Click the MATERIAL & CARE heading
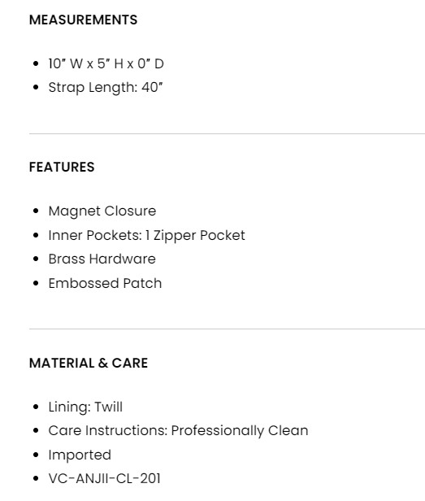The height and width of the screenshot is (501, 425). tap(89, 363)
